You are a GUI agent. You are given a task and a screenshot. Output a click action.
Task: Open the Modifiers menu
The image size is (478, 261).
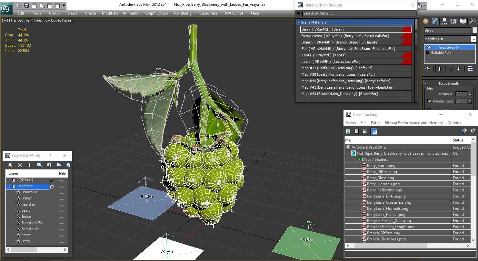[x=110, y=13]
